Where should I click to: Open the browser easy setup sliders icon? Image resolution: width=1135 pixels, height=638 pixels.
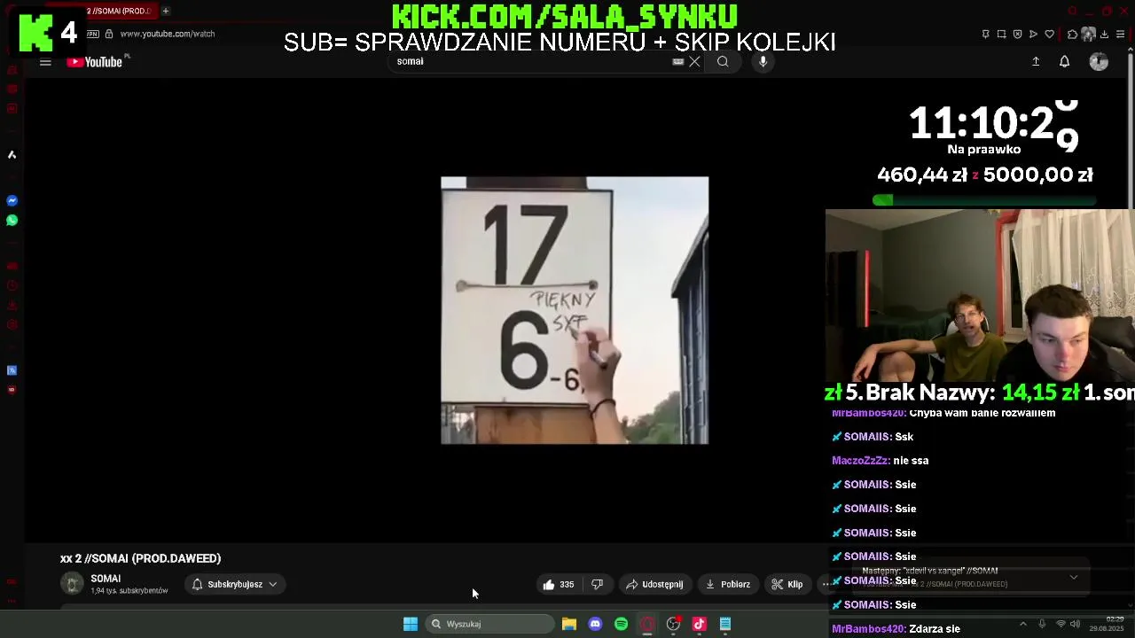1120,34
